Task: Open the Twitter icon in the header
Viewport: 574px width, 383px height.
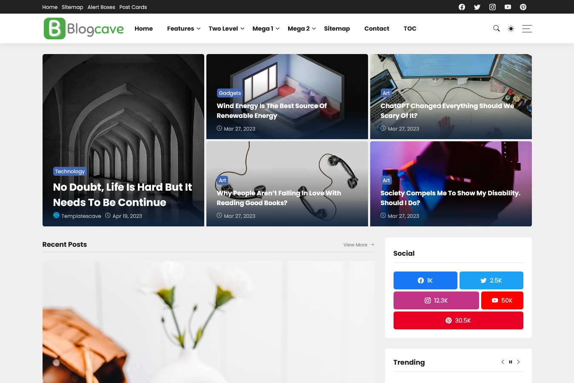Action: [x=477, y=7]
